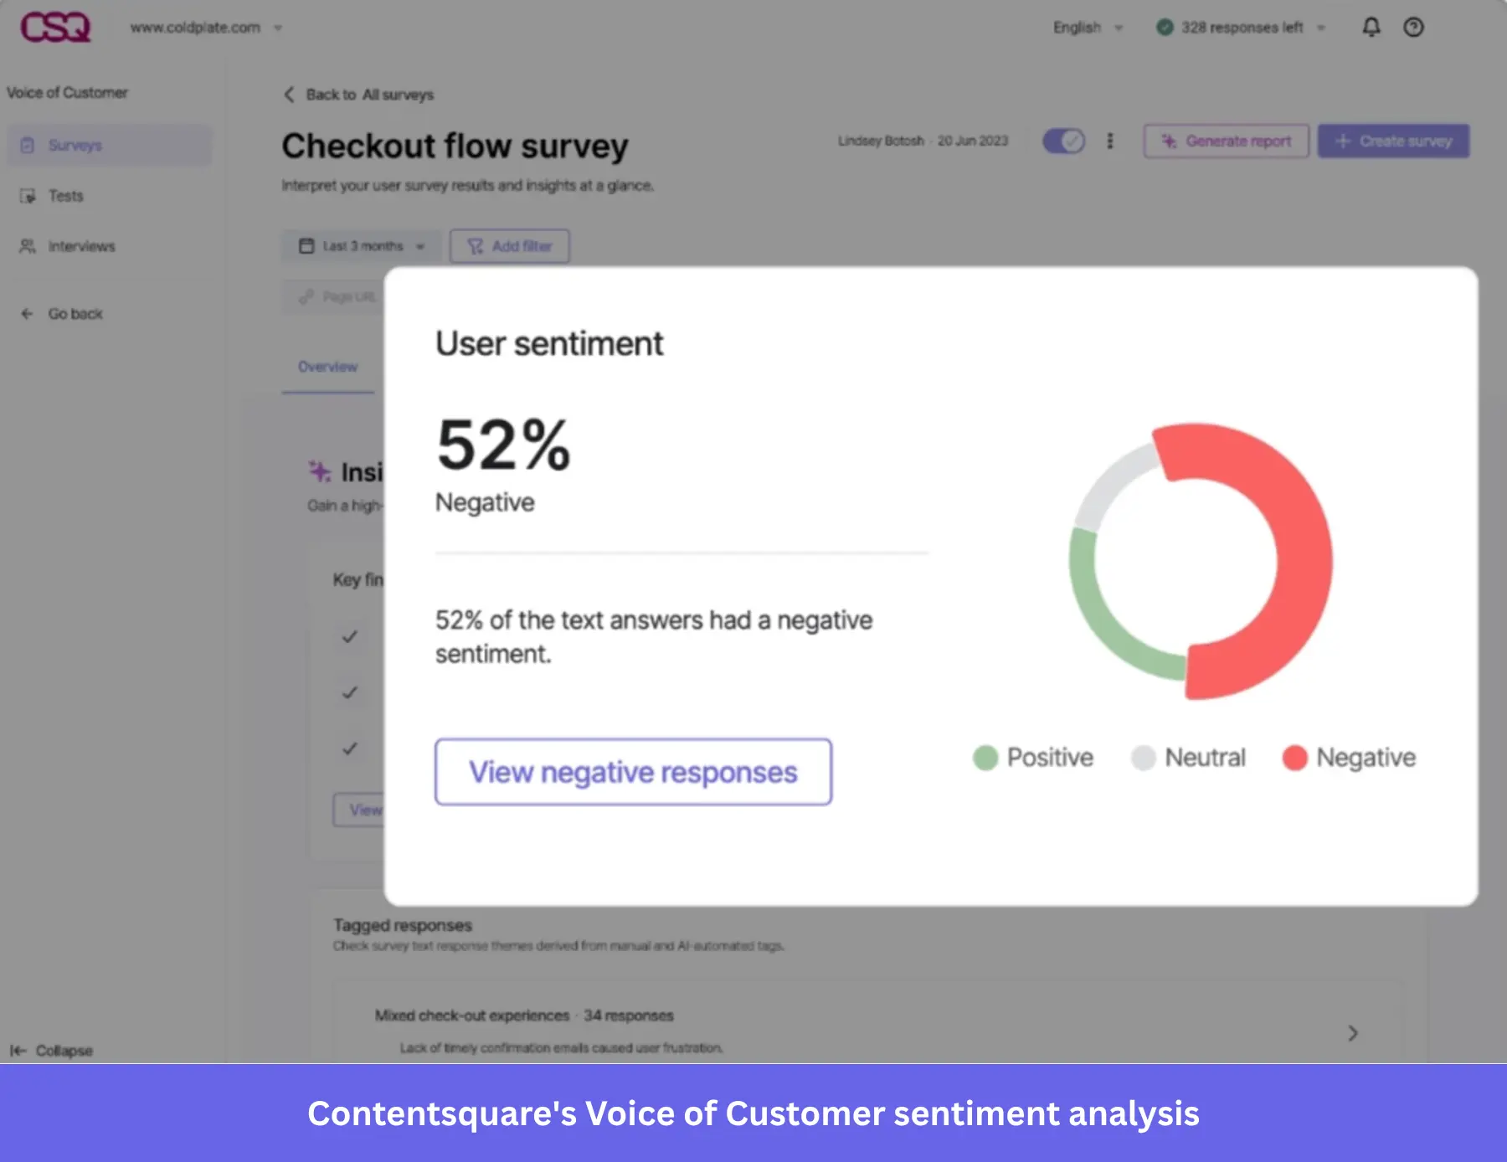Click the second Key findings checkmark
Viewport: 1507px width, 1162px height.
click(350, 692)
